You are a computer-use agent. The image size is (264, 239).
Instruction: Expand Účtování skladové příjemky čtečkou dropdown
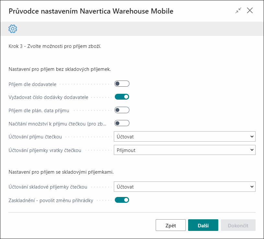[185, 187]
